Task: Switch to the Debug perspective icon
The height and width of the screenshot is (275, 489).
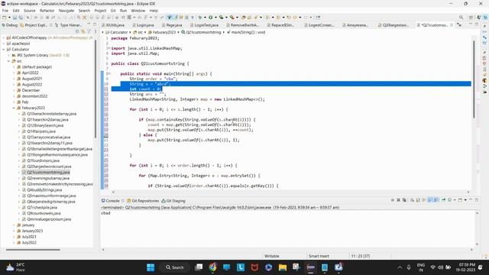Action: tap(485, 18)
